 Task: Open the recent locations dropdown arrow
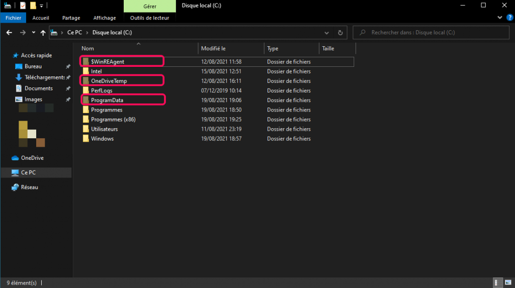(34, 33)
